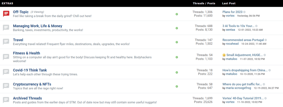Click the smiley icon before Small Adjustment thread

click(x=224, y=55)
